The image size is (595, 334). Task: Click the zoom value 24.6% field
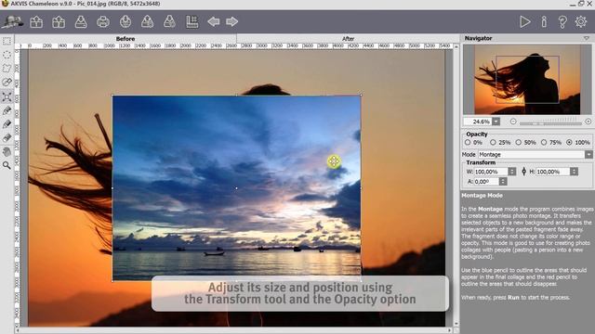click(478, 122)
